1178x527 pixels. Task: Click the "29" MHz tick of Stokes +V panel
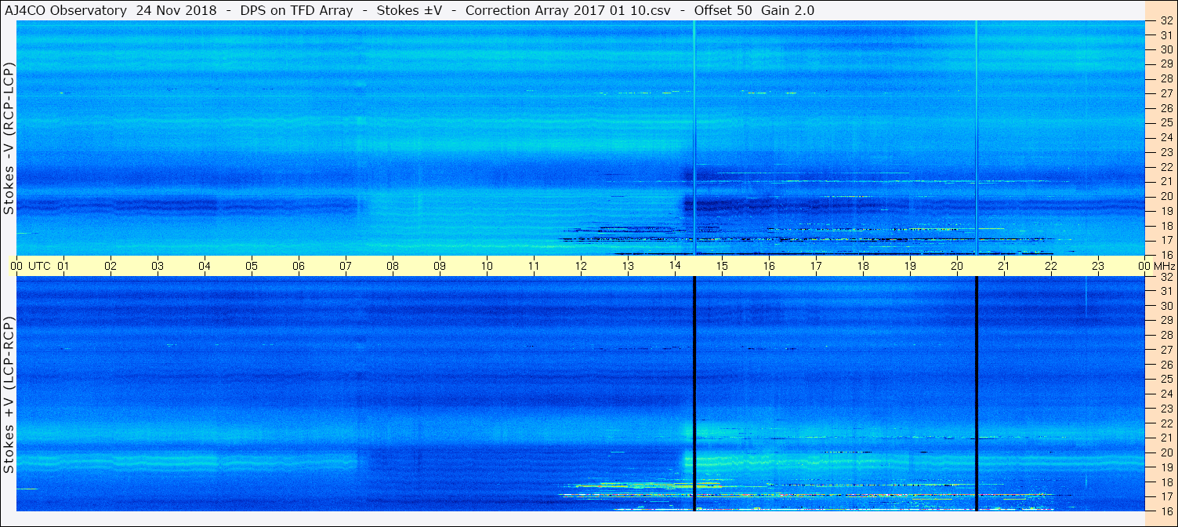click(x=1165, y=321)
